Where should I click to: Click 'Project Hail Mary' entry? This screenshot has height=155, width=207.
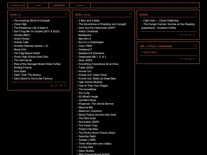[x=89, y=129]
